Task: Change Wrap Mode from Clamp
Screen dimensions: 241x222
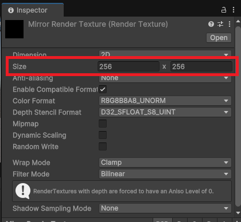Action: click(165, 162)
